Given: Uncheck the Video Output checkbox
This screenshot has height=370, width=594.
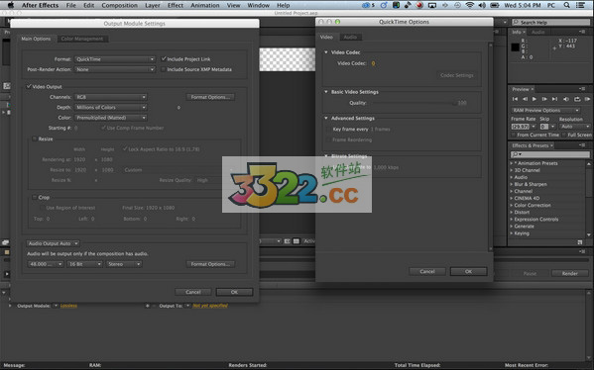Looking at the screenshot, I should coord(29,86).
